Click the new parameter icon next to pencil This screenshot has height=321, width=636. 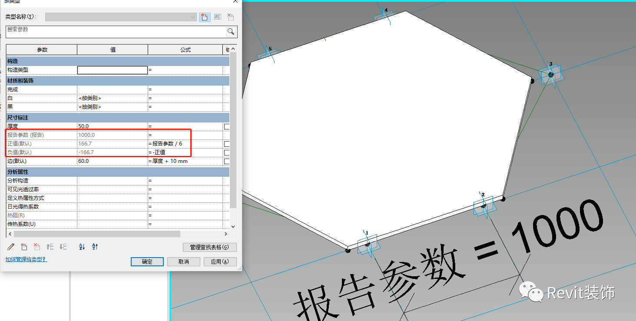click(24, 247)
